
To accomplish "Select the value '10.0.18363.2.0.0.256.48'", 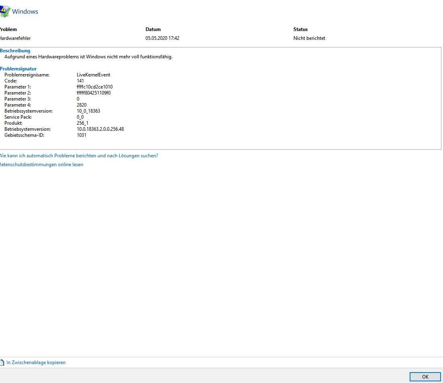I will (100, 129).
